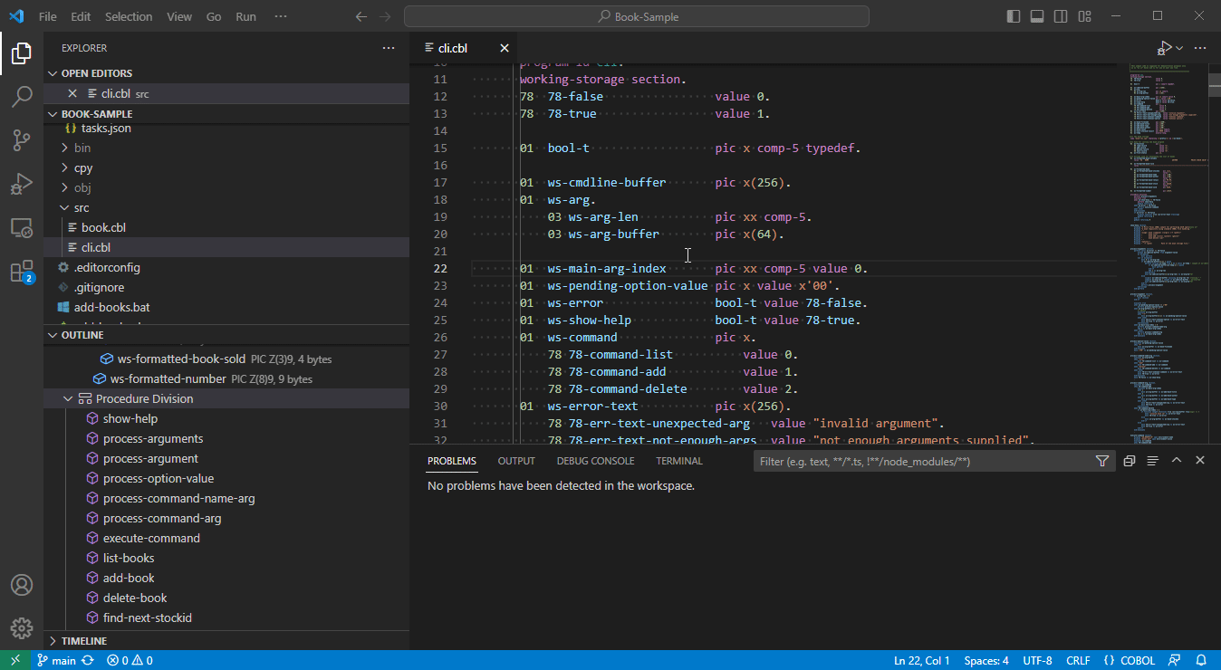Viewport: 1221px width, 670px height.
Task: Open errors and warnings count in status bar
Action: point(130,660)
